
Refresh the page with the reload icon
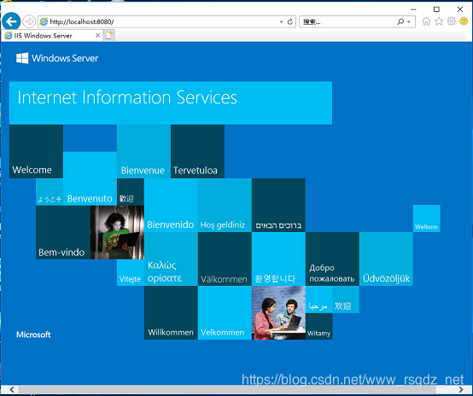click(290, 21)
